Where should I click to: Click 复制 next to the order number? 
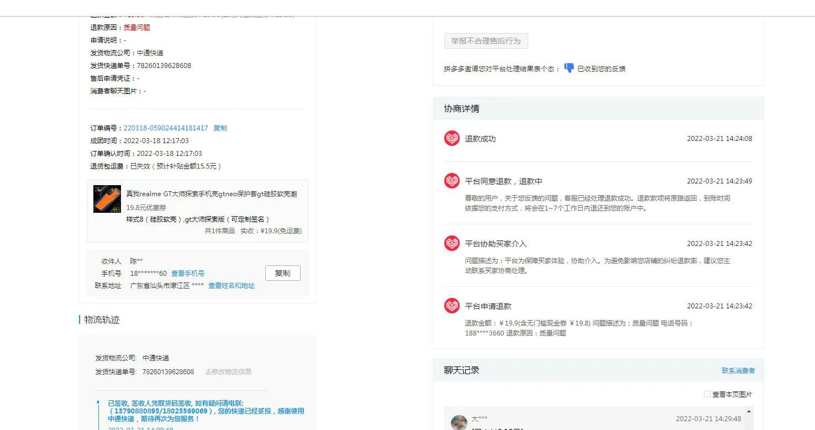click(x=219, y=128)
